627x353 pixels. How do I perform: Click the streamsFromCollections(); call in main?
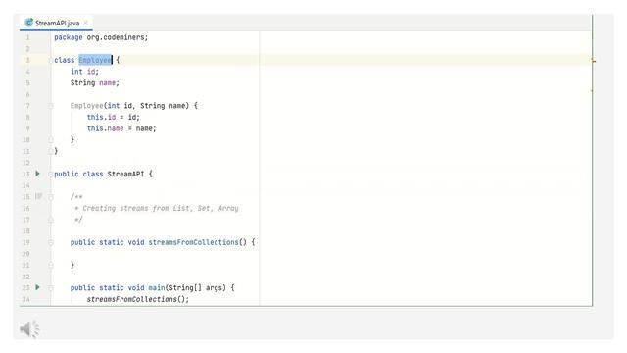coord(138,299)
